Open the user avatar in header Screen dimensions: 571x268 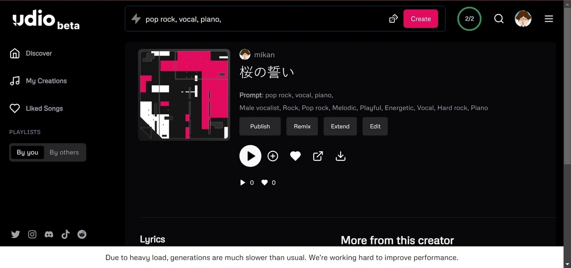(x=523, y=19)
